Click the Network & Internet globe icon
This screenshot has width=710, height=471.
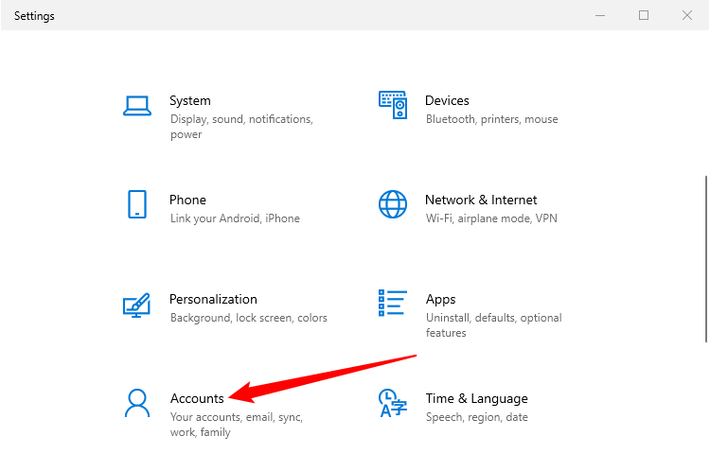click(393, 204)
